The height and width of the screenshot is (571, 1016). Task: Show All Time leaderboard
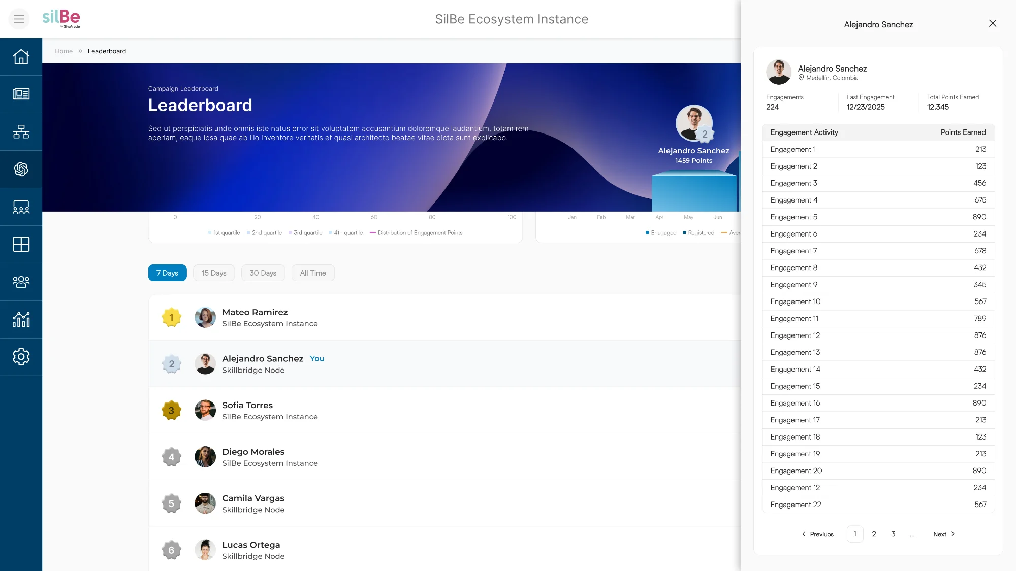click(x=312, y=273)
